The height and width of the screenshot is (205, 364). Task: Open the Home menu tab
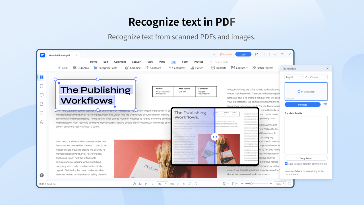[x=94, y=62]
